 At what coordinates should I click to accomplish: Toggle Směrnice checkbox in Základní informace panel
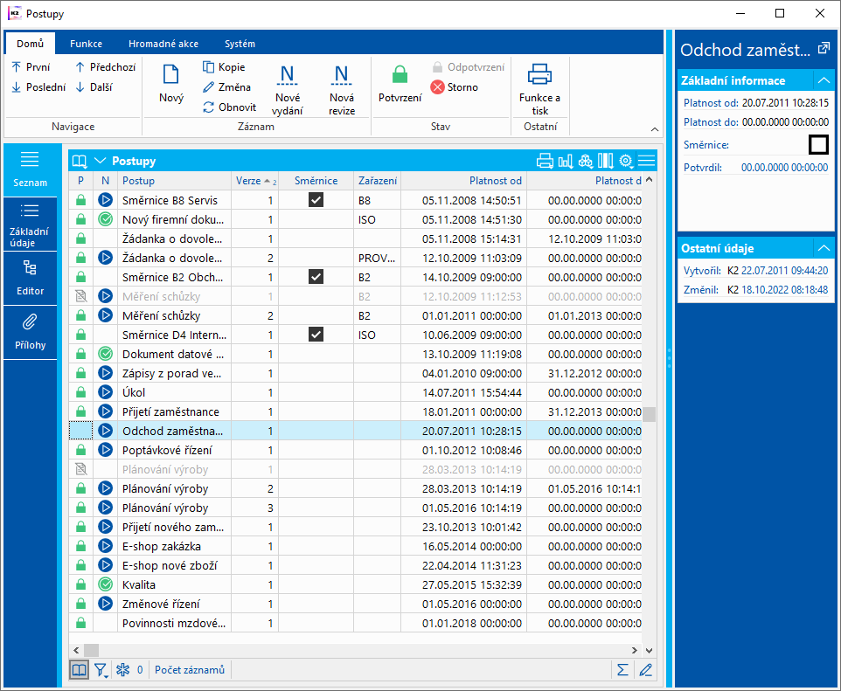pos(817,145)
